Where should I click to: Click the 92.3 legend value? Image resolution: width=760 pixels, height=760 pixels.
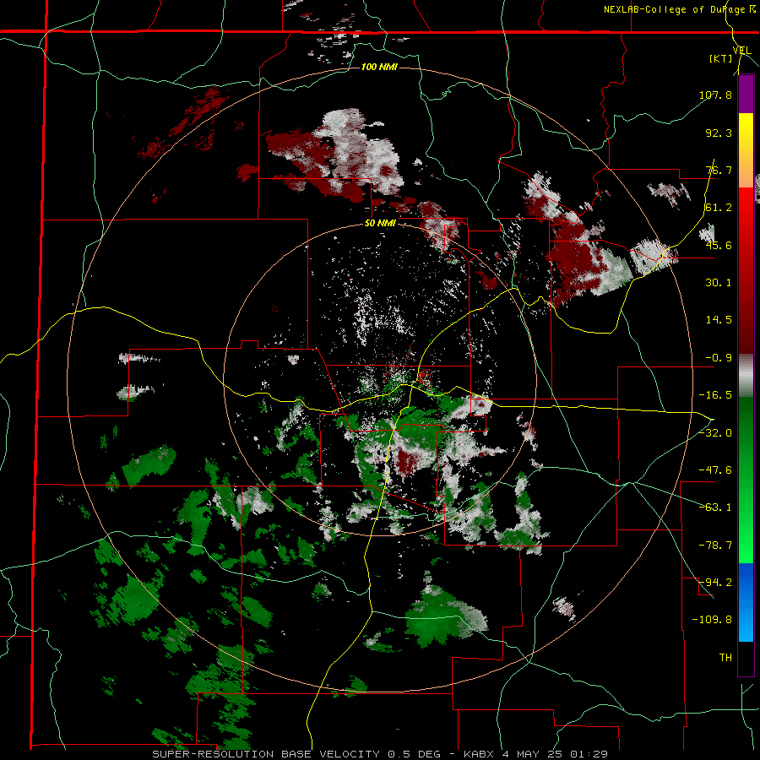pyautogui.click(x=719, y=133)
